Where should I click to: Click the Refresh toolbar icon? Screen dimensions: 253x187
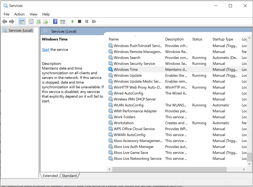point(39,21)
